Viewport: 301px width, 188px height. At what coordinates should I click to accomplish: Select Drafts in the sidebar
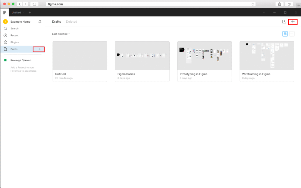[x=14, y=49]
